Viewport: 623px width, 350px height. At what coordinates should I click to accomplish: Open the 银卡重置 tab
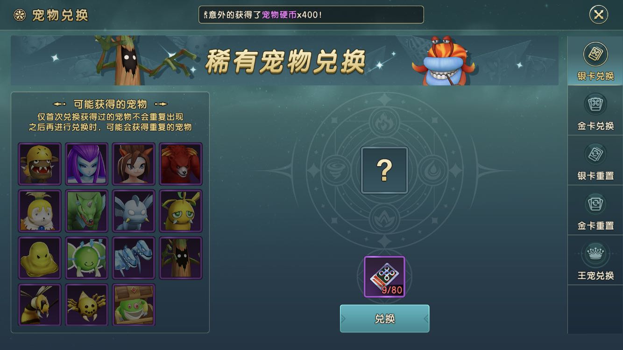(595, 161)
